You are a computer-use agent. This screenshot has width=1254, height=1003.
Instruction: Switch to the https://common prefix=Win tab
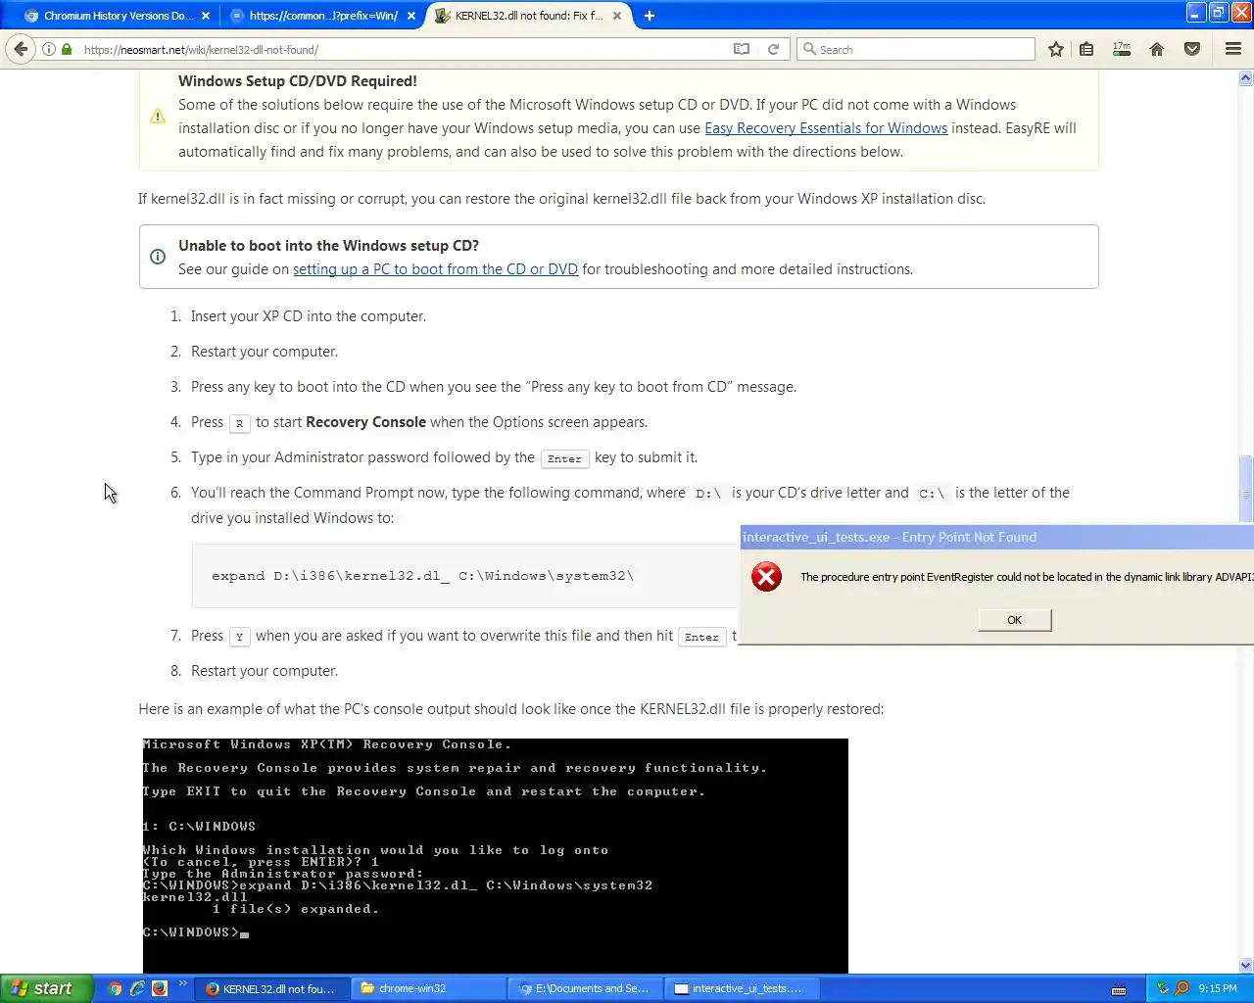pos(323,16)
